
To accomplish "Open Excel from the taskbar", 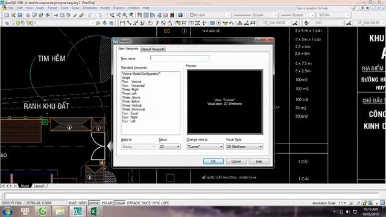I will pos(95,212).
